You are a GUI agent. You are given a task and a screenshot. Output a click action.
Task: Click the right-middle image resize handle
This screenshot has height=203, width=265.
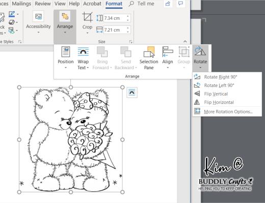(x=122, y=140)
